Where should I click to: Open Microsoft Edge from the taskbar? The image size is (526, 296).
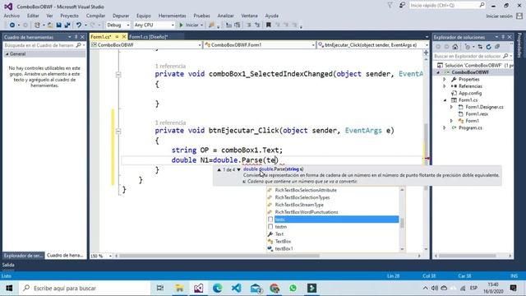pyautogui.click(x=217, y=288)
